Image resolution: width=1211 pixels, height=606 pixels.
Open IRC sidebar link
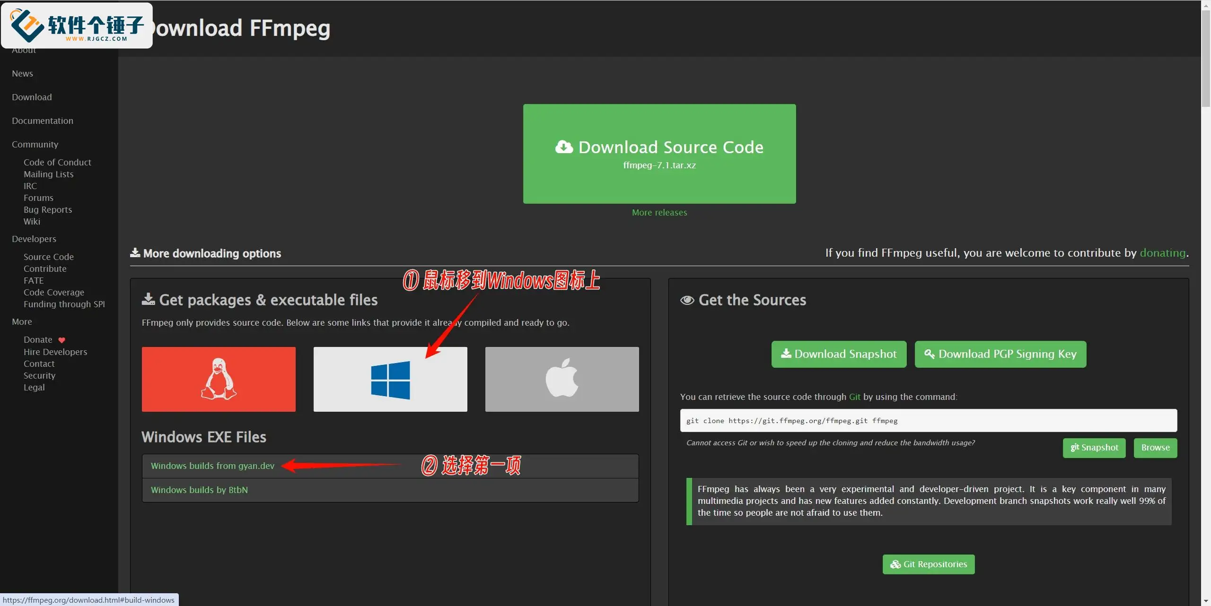[x=30, y=186]
